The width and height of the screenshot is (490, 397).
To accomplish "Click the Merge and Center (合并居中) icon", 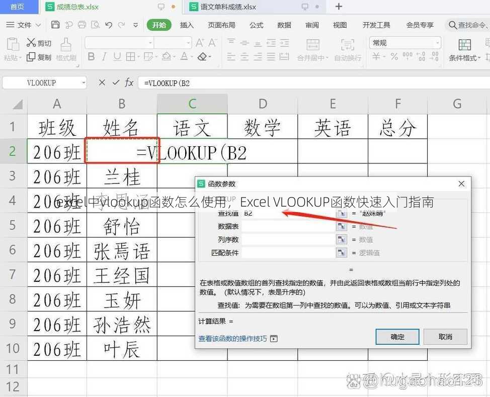I will (312, 45).
